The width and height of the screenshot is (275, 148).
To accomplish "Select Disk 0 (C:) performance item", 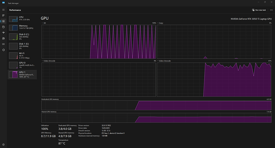I will pos(22,37).
